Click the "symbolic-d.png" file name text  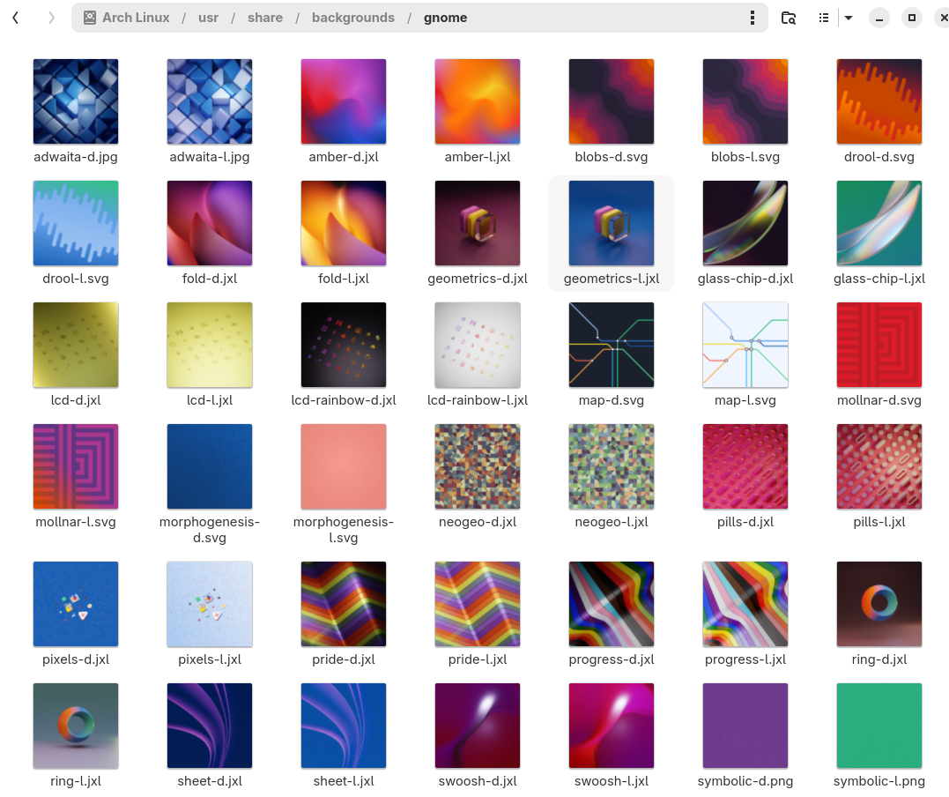(x=745, y=781)
